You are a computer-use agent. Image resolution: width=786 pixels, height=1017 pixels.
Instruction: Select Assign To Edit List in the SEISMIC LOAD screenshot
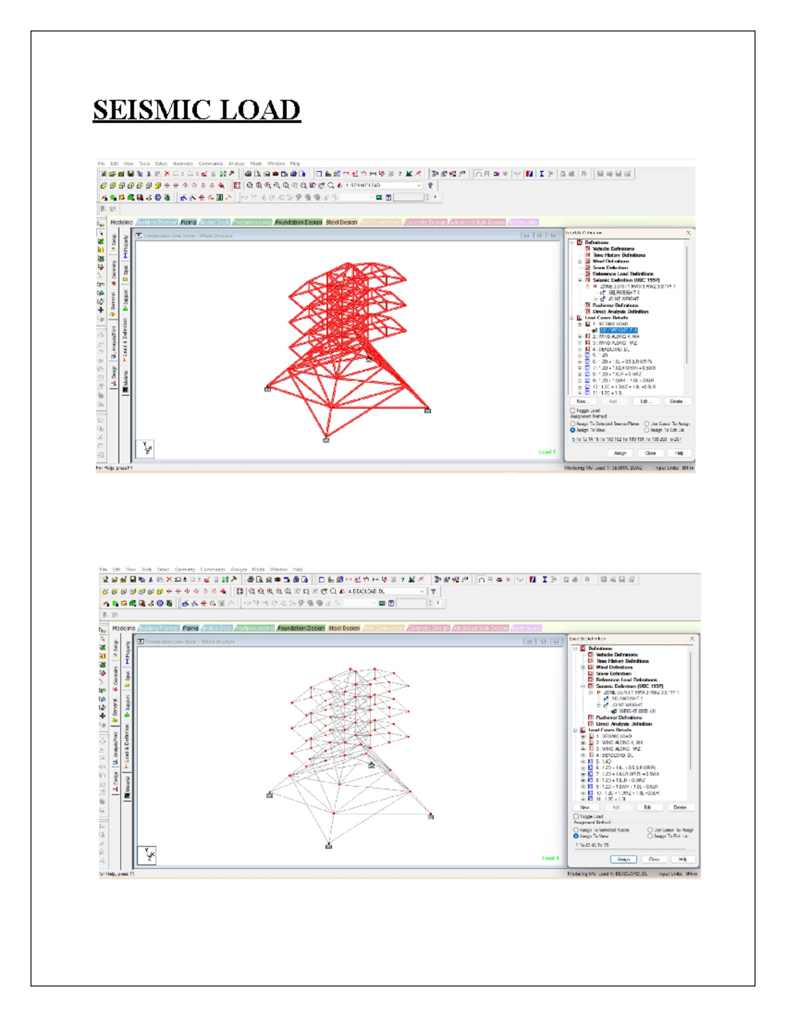click(646, 430)
